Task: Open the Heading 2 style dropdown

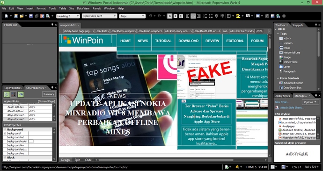Action: click(x=78, y=16)
